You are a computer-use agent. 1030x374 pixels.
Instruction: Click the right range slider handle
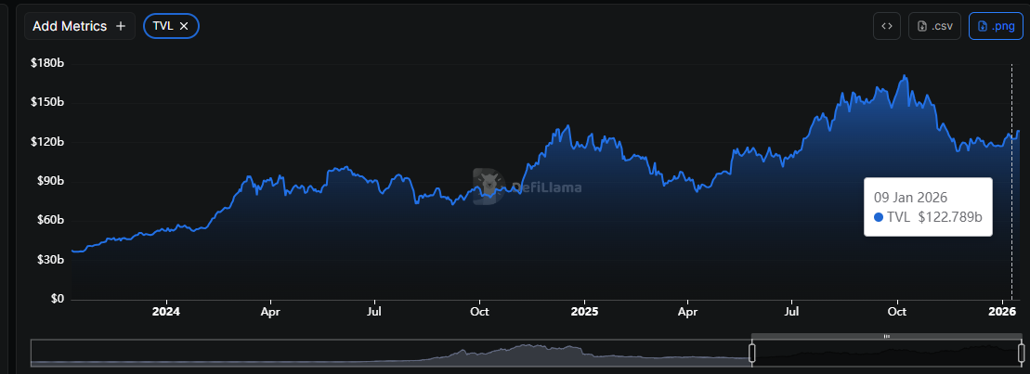(1022, 353)
